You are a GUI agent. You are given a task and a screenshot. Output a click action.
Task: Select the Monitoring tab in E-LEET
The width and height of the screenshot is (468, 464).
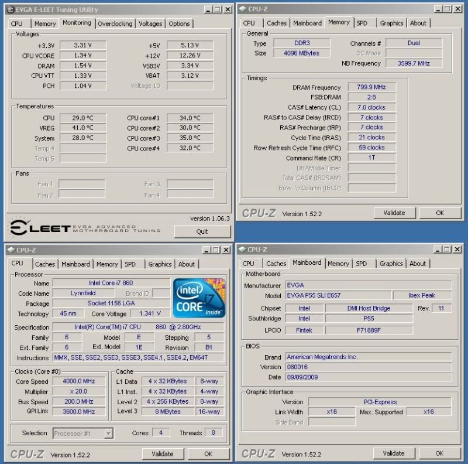(77, 23)
